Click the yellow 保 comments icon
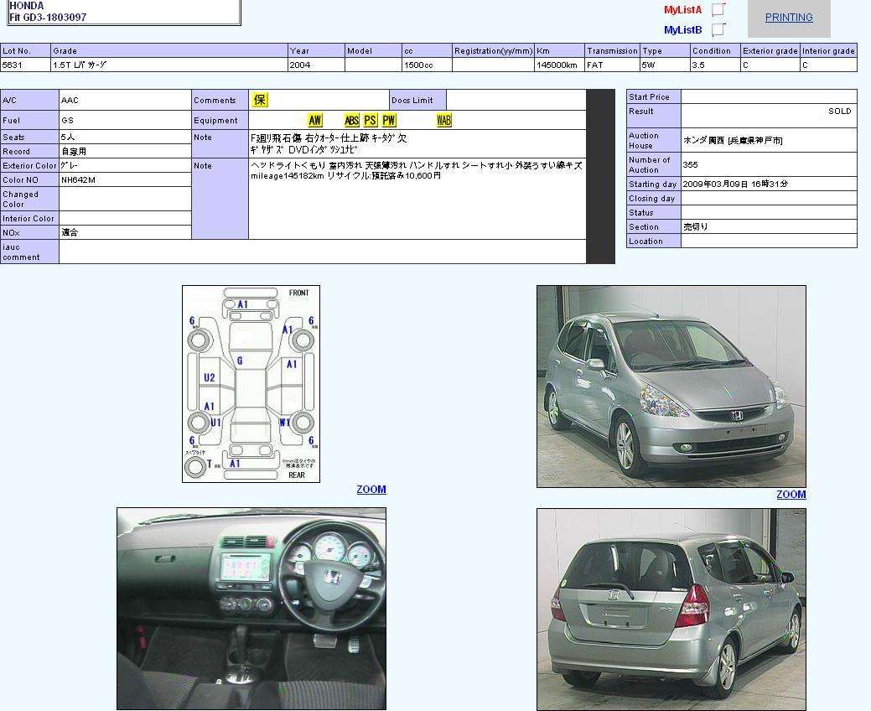 (x=259, y=100)
